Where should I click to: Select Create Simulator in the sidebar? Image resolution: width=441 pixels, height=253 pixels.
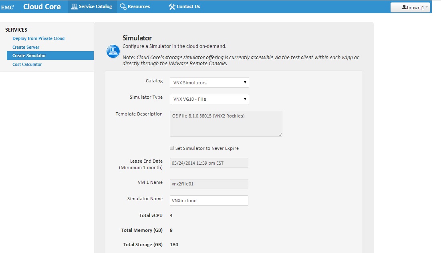click(50, 56)
